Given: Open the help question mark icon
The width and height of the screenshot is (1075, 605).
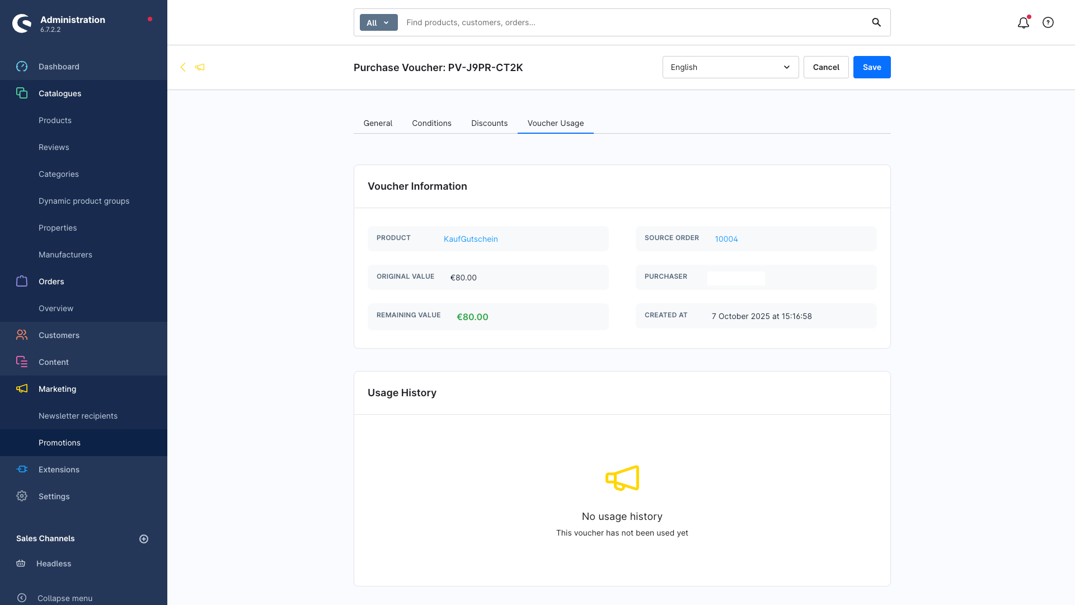Looking at the screenshot, I should [x=1048, y=23].
